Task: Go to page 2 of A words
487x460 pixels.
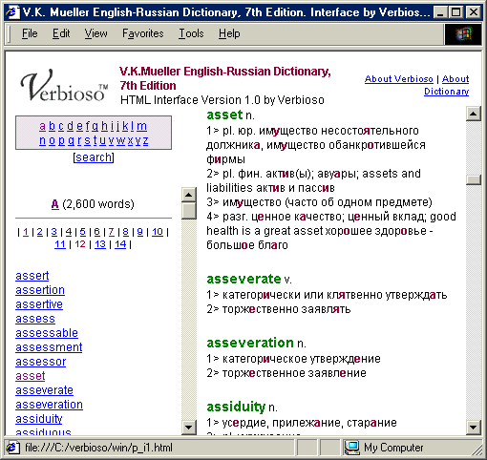Action: click(x=40, y=232)
